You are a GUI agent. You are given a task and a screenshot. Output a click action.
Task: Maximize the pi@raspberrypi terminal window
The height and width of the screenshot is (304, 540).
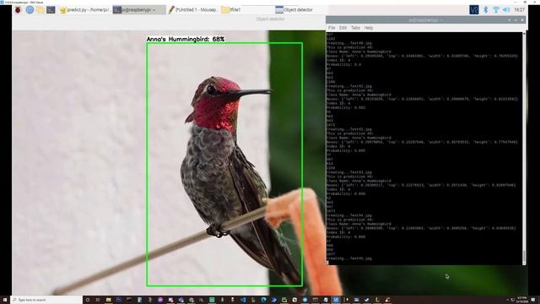516,20
